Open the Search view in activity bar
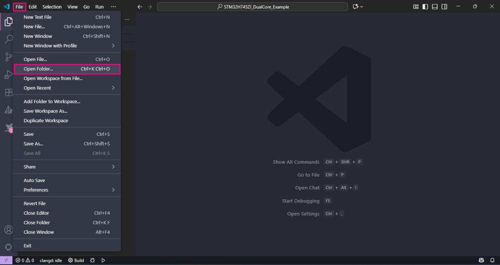The image size is (500, 265). [x=9, y=39]
